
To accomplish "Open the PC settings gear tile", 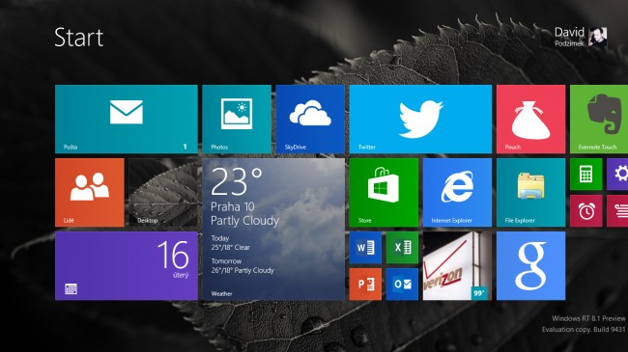I will pyautogui.click(x=617, y=174).
